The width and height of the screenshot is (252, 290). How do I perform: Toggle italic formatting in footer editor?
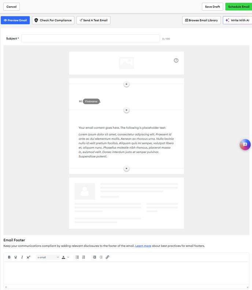[x=22, y=257]
